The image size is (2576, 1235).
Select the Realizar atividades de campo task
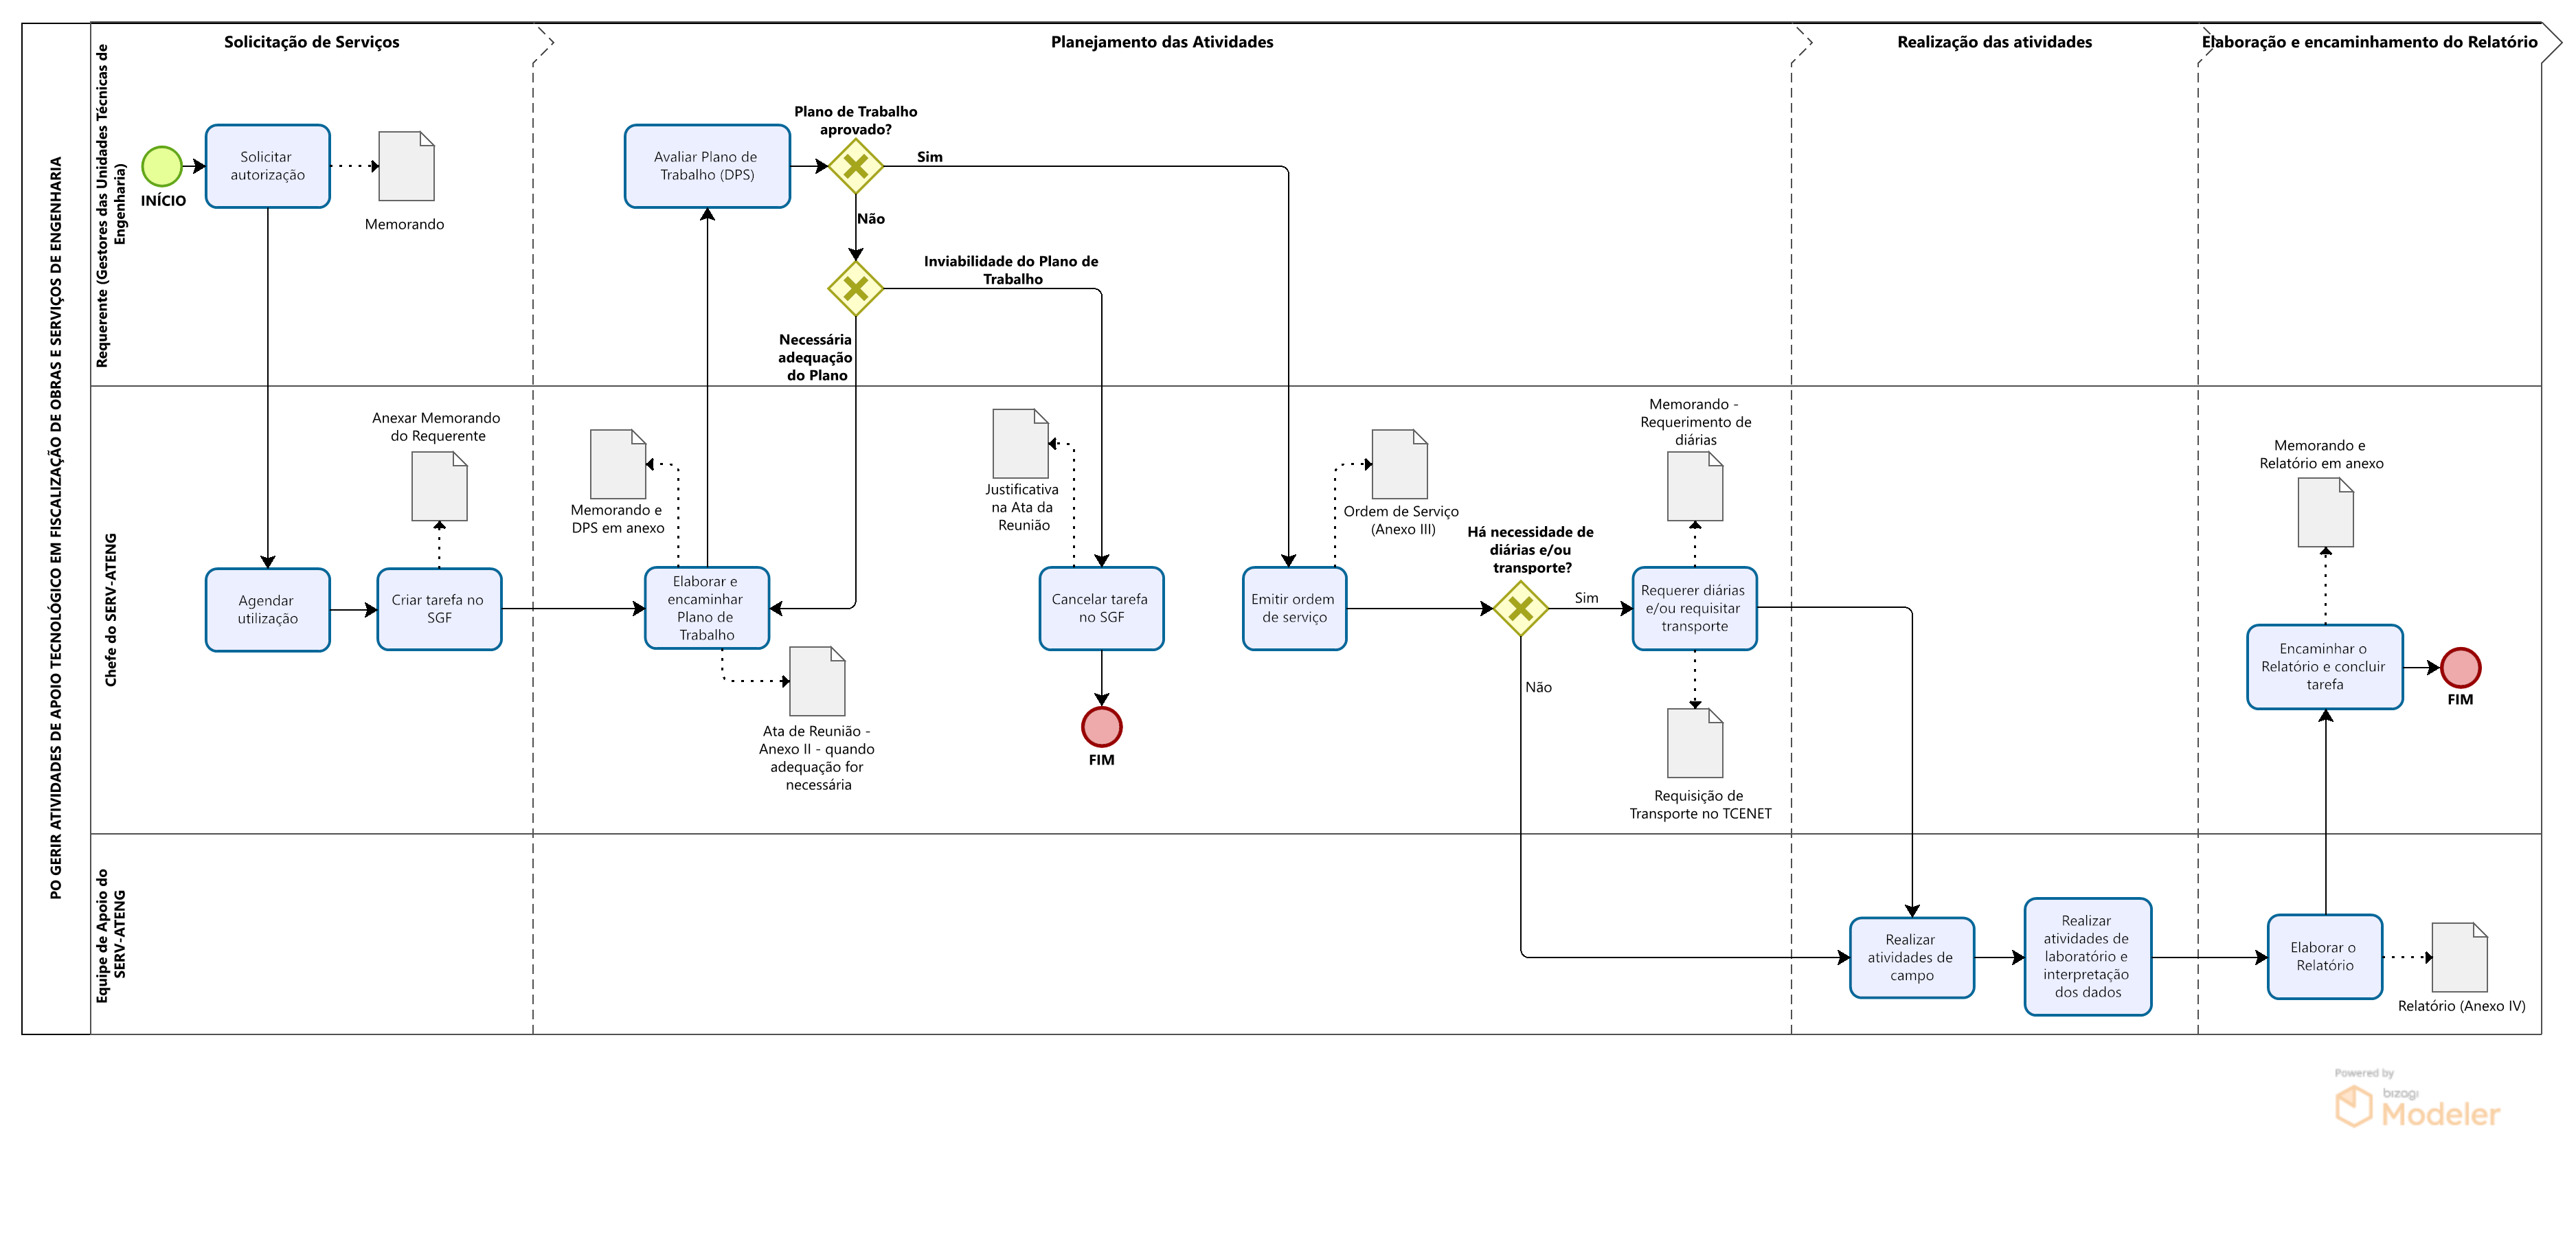coord(1911,957)
